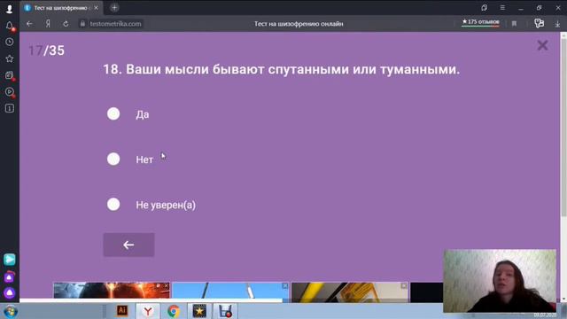Click the fiery ad thumbnail
Viewport: 567px width, 319px height.
pyautogui.click(x=112, y=291)
